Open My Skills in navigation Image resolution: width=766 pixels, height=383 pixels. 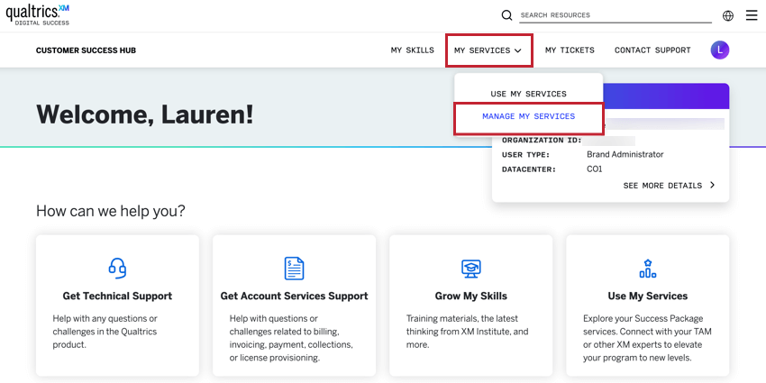[413, 50]
